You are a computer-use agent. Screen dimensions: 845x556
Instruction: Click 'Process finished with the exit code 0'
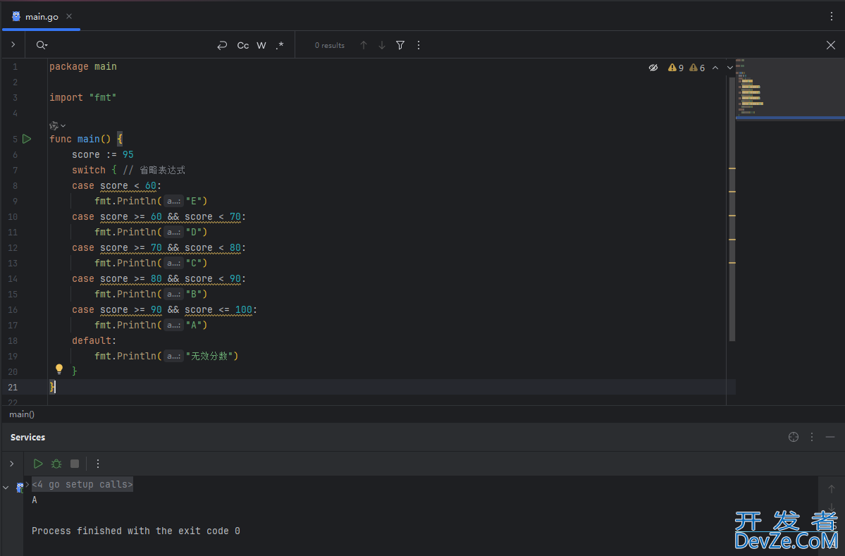(x=136, y=531)
